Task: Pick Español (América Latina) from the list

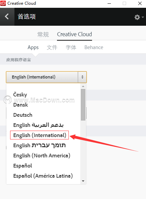Action: tap(43, 176)
